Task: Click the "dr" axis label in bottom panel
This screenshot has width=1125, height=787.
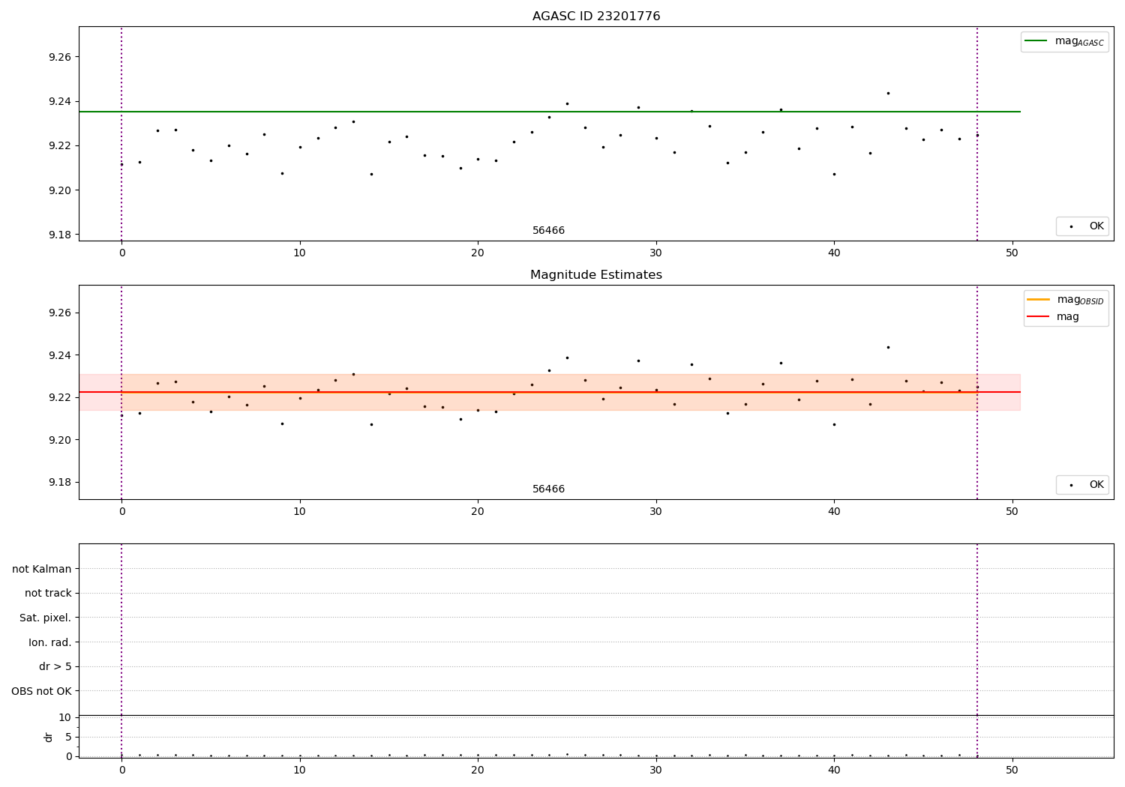Action: coord(49,737)
